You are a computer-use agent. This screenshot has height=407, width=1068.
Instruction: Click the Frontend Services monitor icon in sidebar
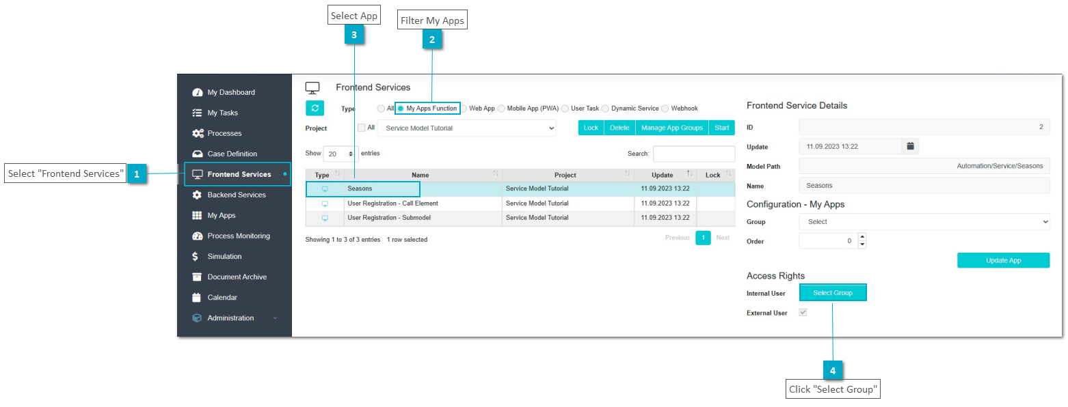pyautogui.click(x=198, y=174)
